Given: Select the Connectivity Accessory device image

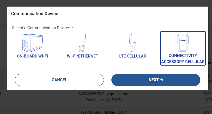Looking at the screenshot, I should coord(183,43).
